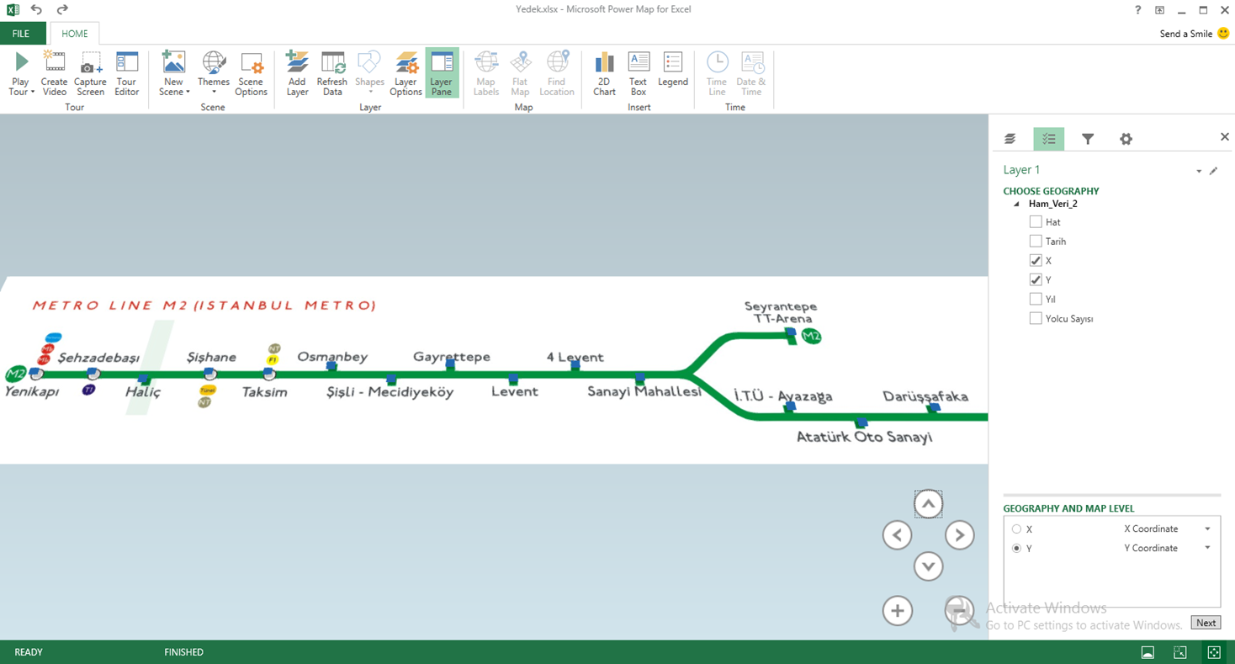Open New Scene dropdown arrow
Viewport: 1235px width, 664px height.
point(188,93)
